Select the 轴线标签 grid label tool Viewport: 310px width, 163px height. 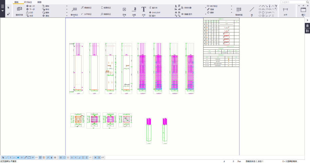239,11
